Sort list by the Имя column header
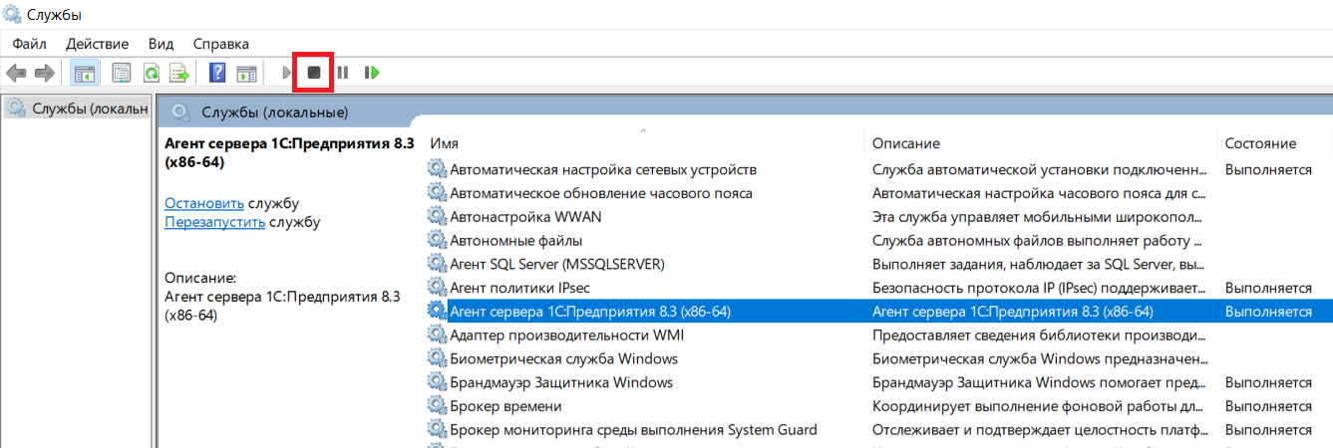 click(445, 143)
